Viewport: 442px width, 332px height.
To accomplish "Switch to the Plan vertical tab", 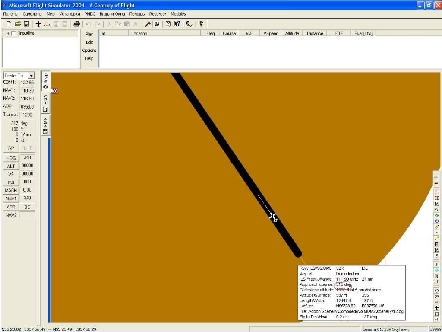I will tap(45, 104).
